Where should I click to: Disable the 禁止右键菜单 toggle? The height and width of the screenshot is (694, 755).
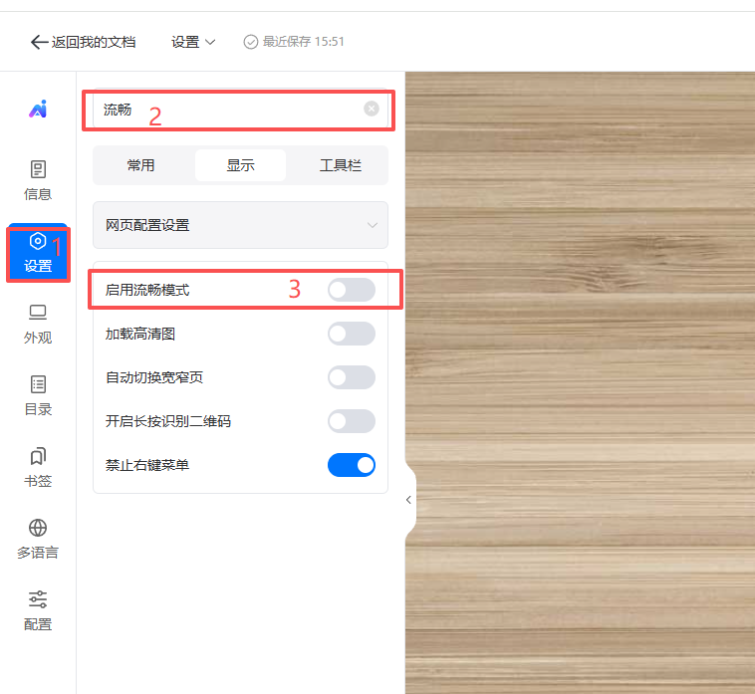click(x=351, y=465)
